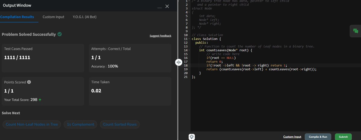Click the '// Class Solution' comment line
The height and width of the screenshot is (140, 361).
pos(207,35)
